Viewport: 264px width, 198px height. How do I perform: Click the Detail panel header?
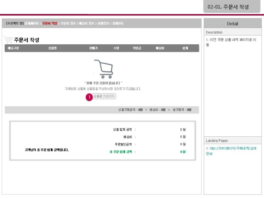pos(233,24)
